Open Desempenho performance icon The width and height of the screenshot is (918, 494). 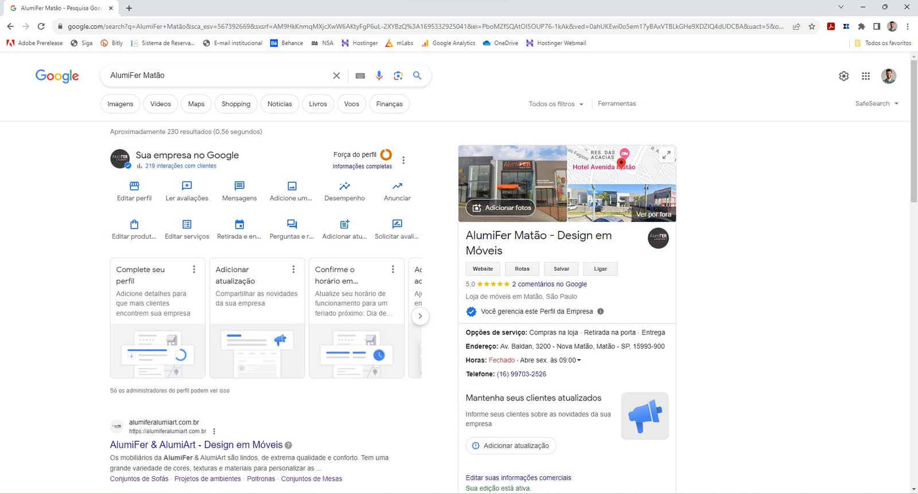pyautogui.click(x=344, y=186)
